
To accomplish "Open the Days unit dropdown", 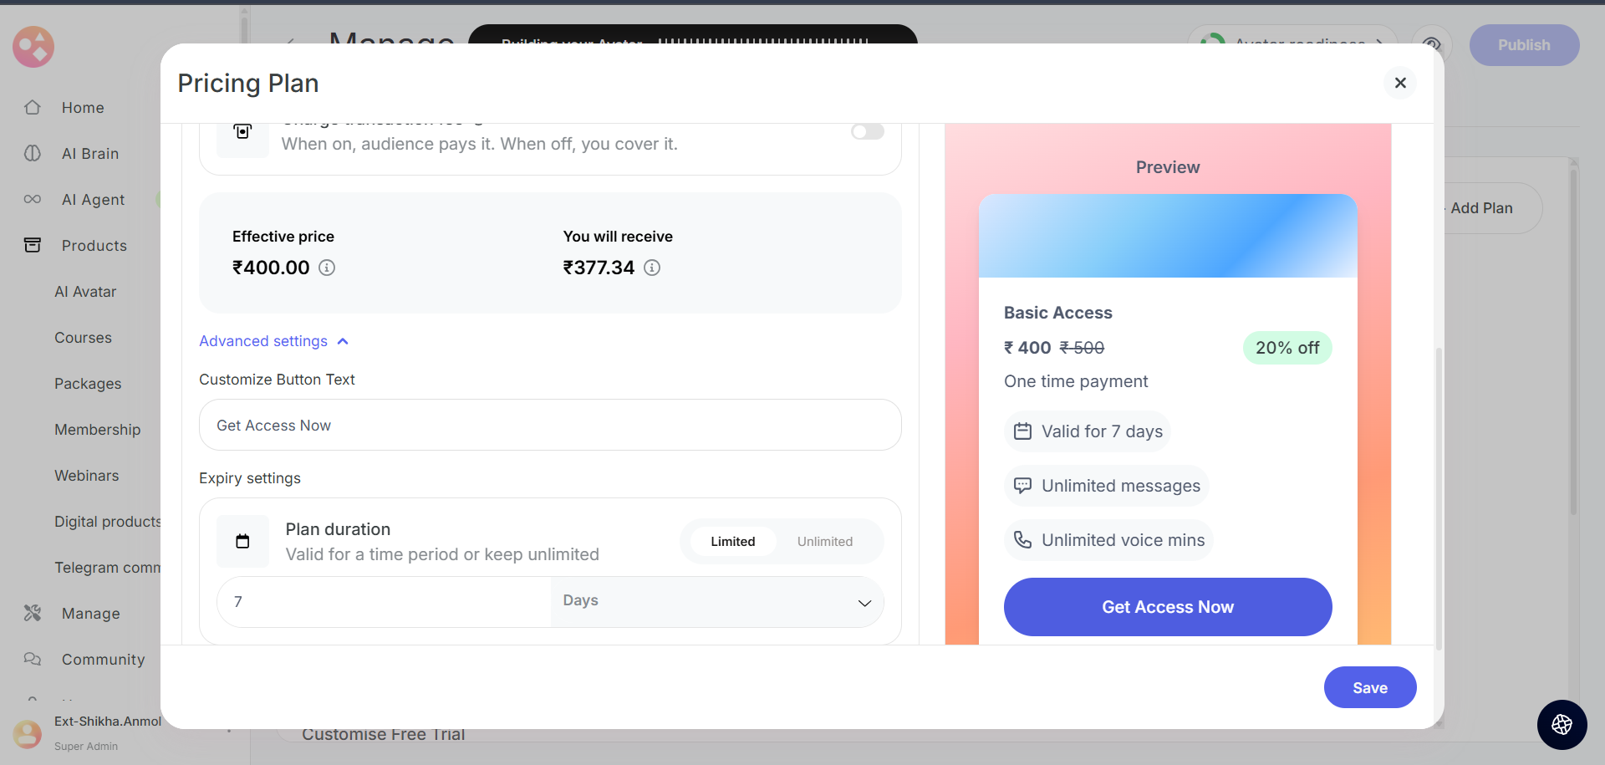I will [716, 602].
